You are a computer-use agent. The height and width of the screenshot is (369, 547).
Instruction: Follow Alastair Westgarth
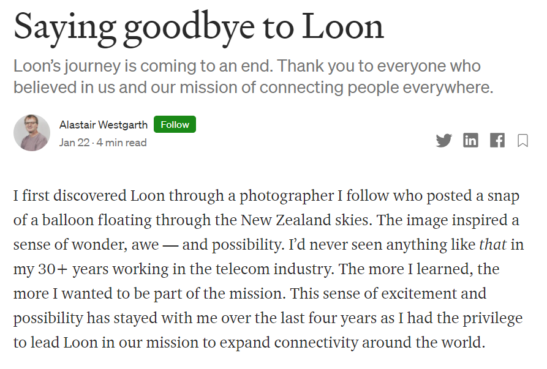175,125
